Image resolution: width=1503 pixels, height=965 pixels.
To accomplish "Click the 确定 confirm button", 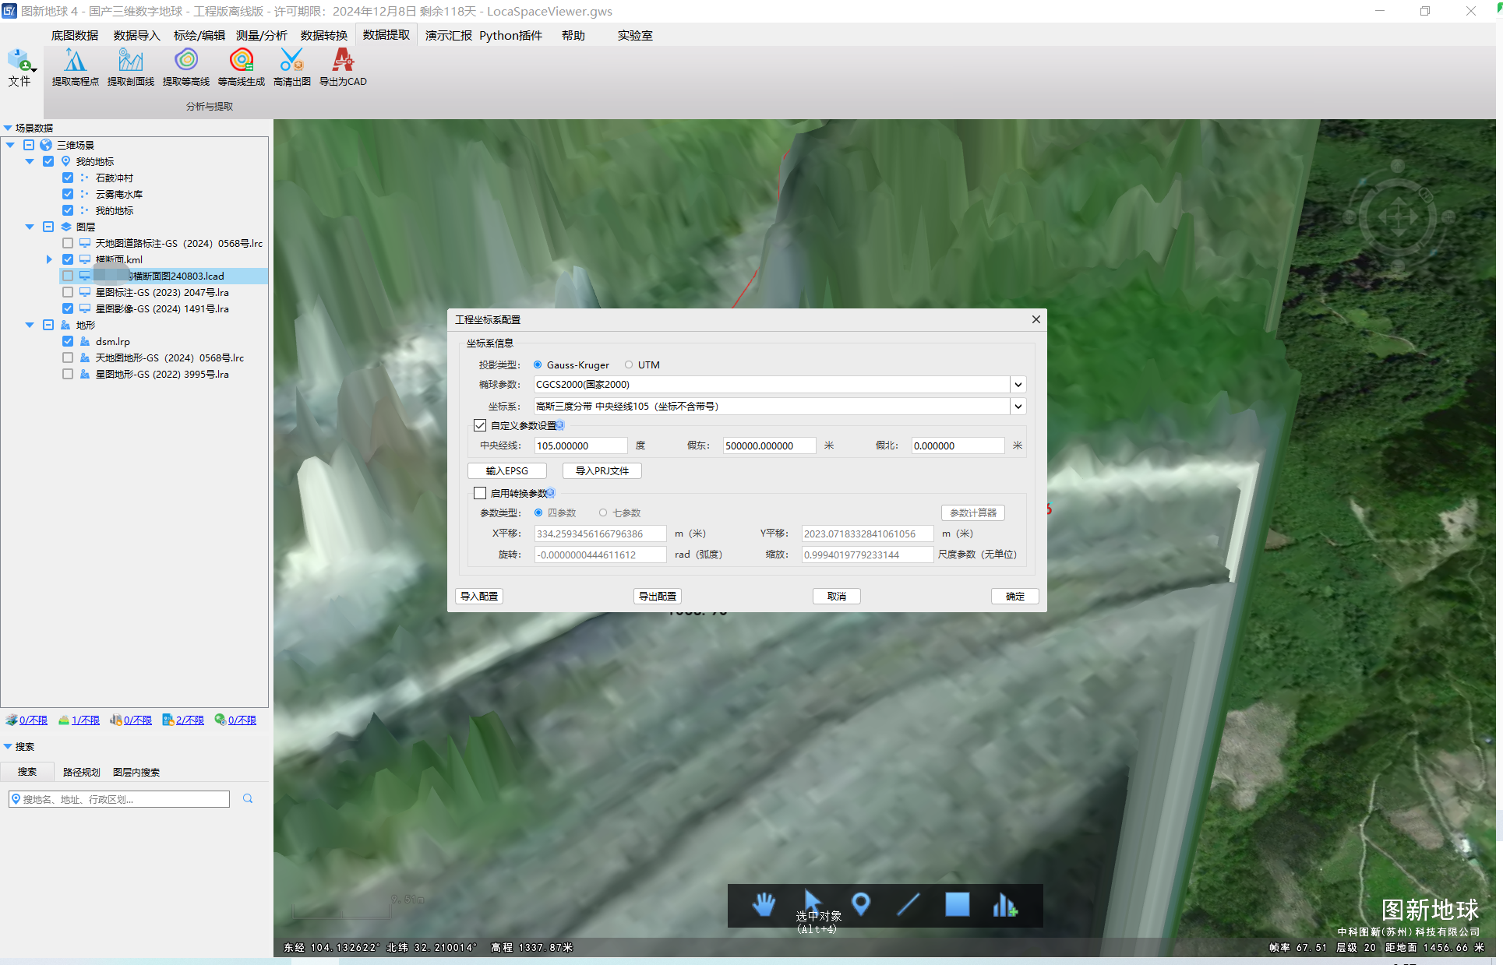I will pos(1014,596).
